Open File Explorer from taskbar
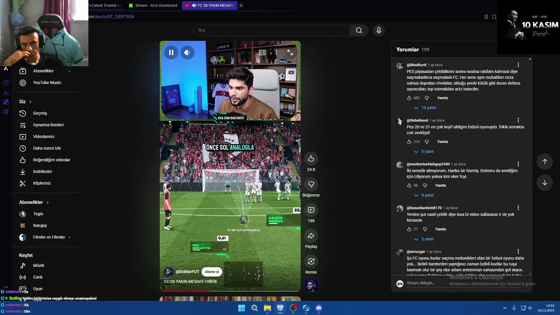This screenshot has width=560, height=315. tap(267, 308)
